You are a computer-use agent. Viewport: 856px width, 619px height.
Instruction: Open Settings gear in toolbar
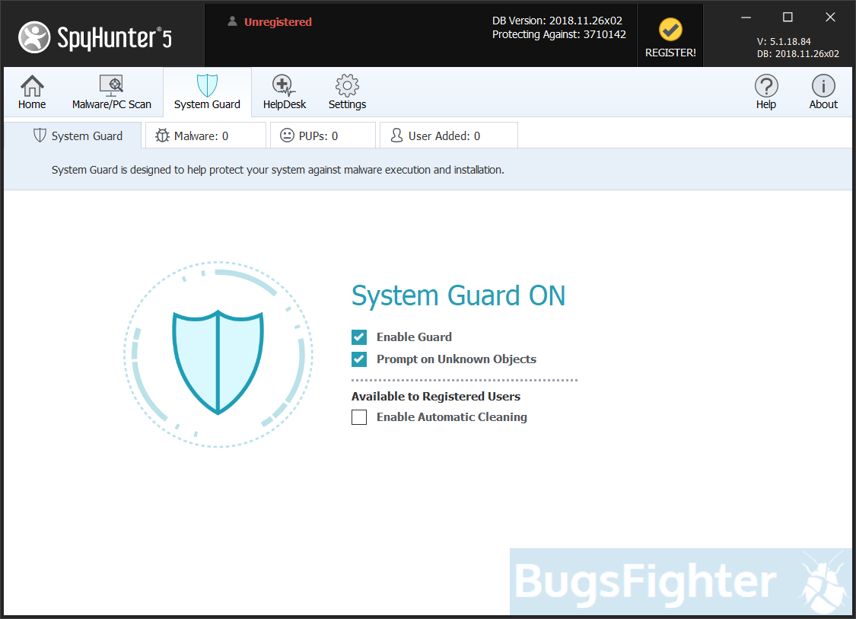pos(347,85)
